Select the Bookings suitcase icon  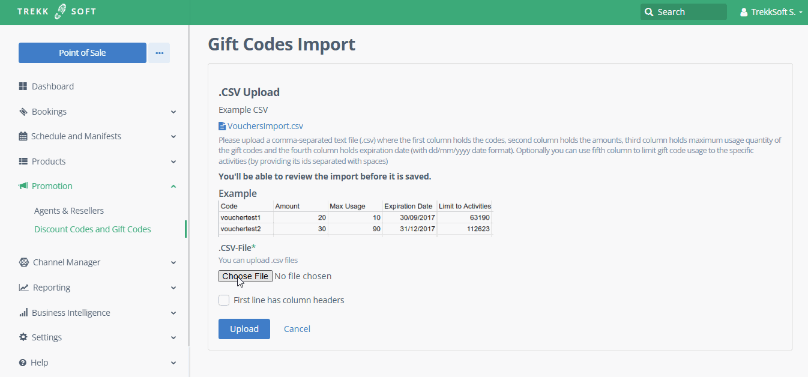pyautogui.click(x=23, y=111)
